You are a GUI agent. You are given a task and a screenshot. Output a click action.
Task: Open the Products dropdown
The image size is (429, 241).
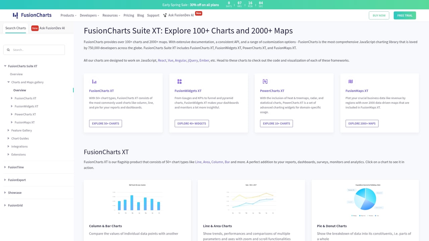[x=68, y=15]
